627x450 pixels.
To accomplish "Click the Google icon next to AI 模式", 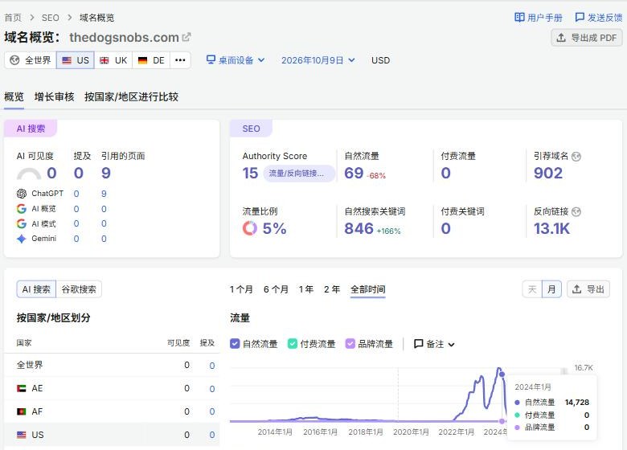I will click(x=22, y=223).
